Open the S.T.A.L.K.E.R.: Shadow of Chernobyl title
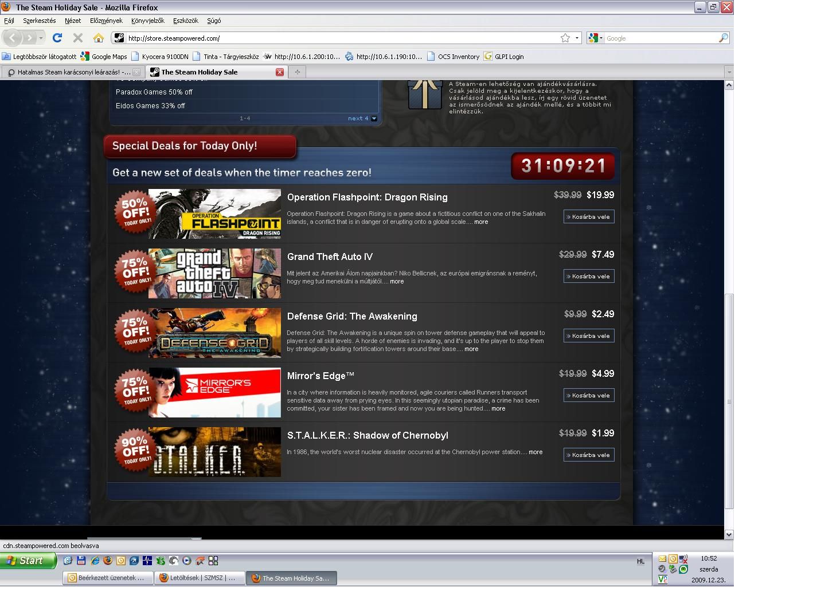The image size is (817, 611). click(368, 435)
